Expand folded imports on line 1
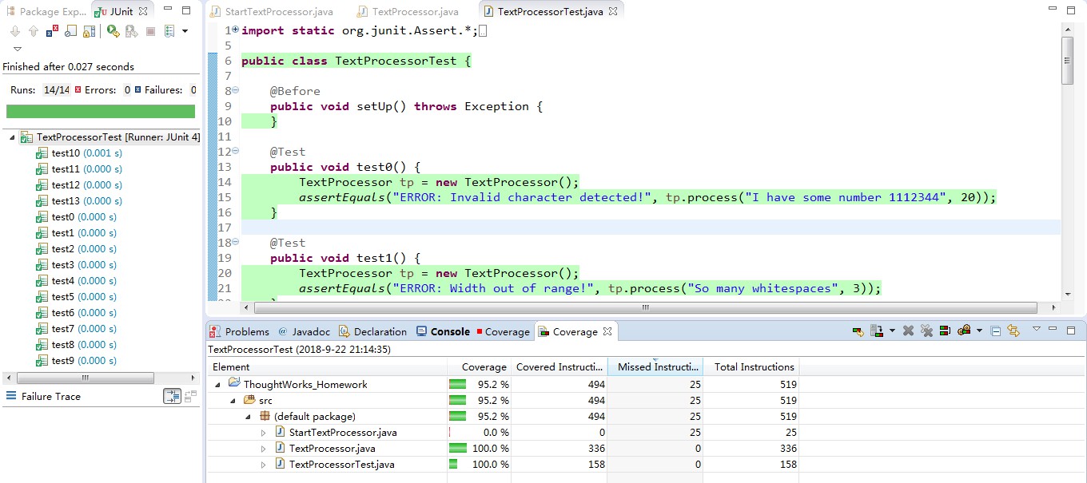This screenshot has width=1087, height=483. (235, 30)
